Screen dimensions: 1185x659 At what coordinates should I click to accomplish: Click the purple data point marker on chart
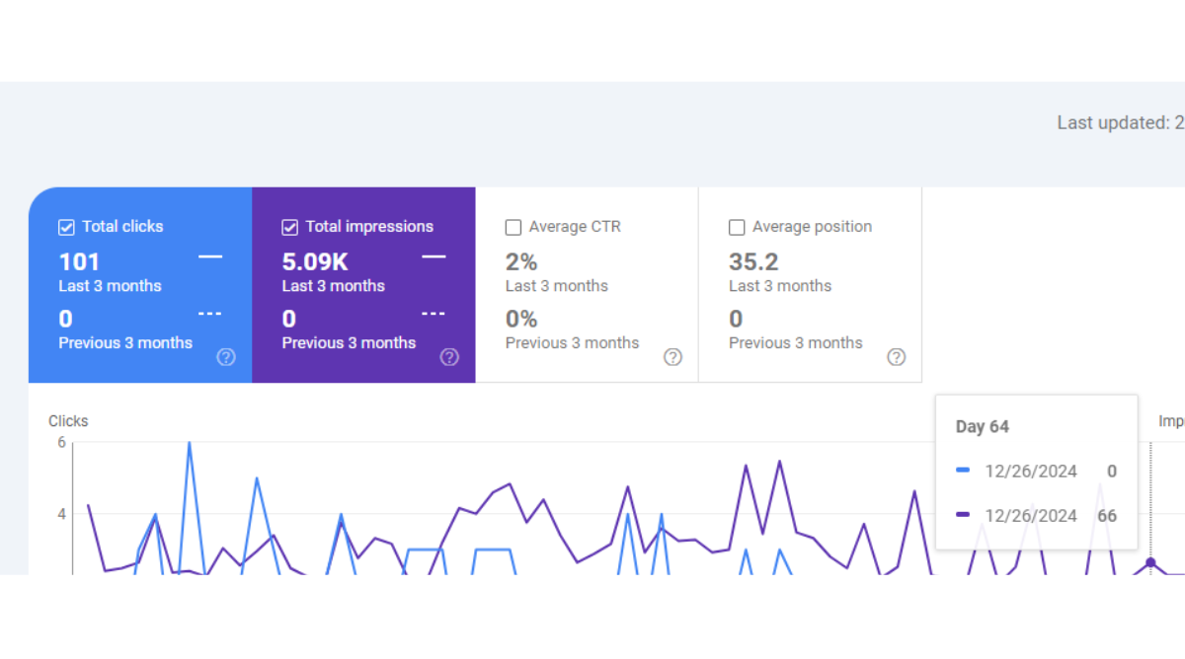point(1150,562)
